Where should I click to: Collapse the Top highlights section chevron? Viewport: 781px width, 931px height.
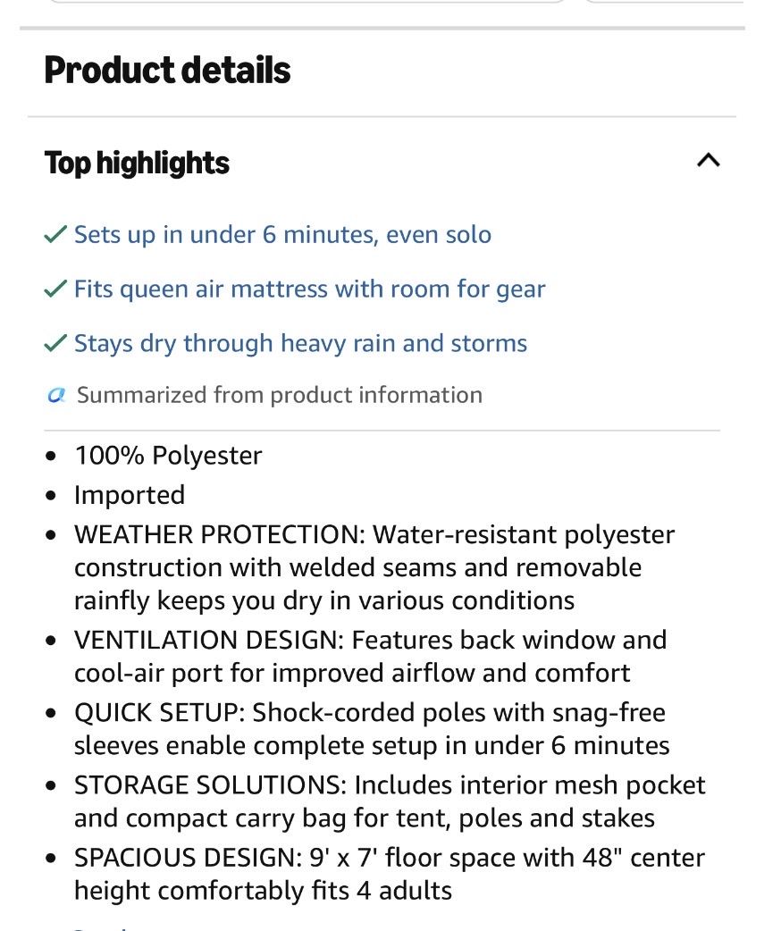[x=708, y=160]
